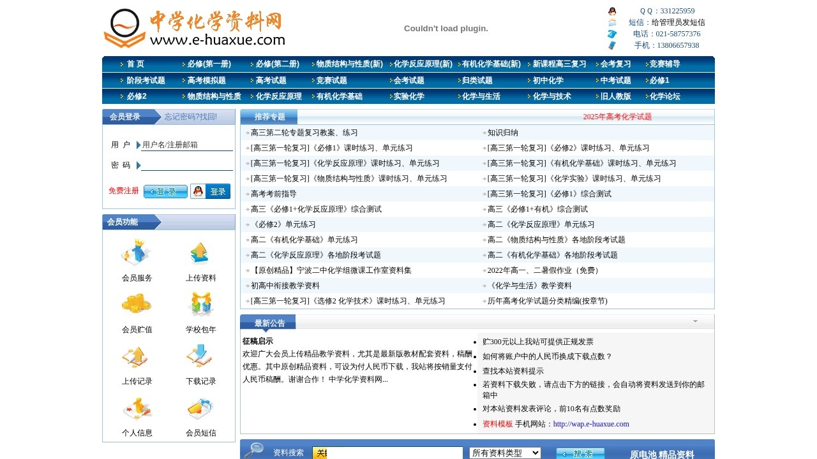Click the 上传资料 upload materials icon
817x459 pixels.
(x=200, y=254)
